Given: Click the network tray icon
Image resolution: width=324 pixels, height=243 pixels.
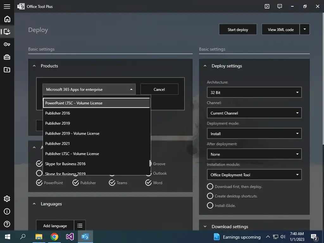Looking at the screenshot, I should coord(276,237).
